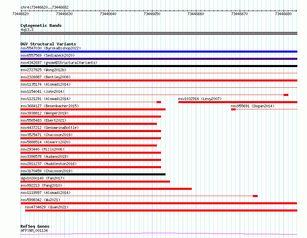Click nsv1119997 (Alsmadi2014) label
Screen dimensions: 307x238
click(x=46, y=193)
